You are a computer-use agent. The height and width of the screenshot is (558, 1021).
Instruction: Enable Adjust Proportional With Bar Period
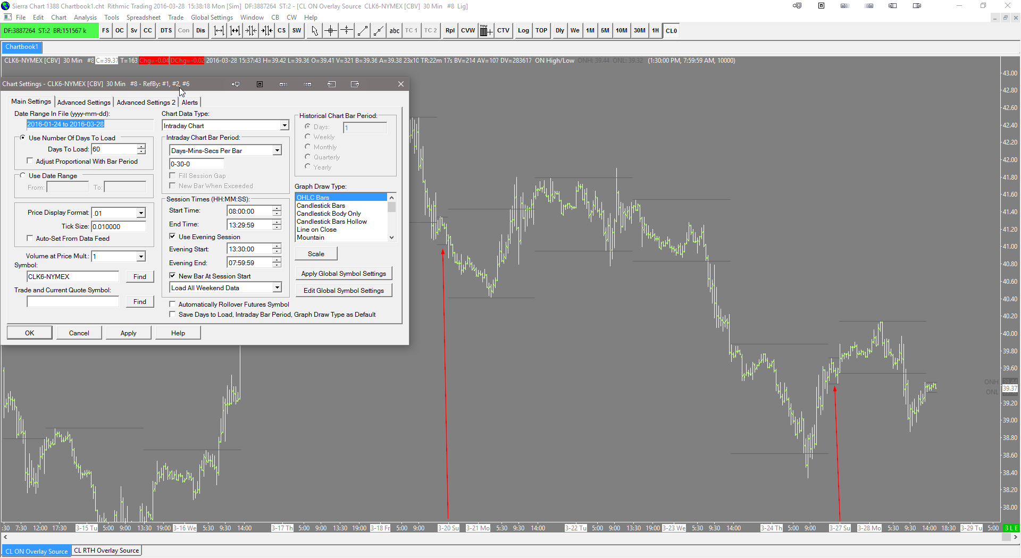click(x=30, y=162)
